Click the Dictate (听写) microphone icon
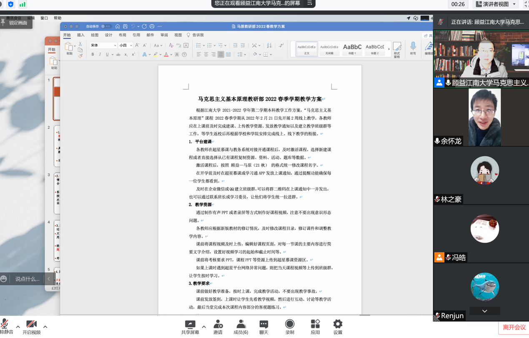529x338 pixels. pyautogui.click(x=413, y=46)
